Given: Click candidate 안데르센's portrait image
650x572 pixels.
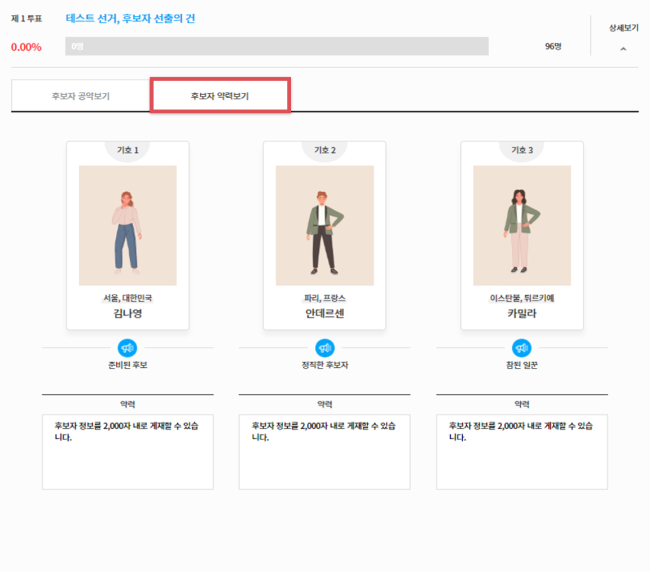Looking at the screenshot, I should coord(324,226).
